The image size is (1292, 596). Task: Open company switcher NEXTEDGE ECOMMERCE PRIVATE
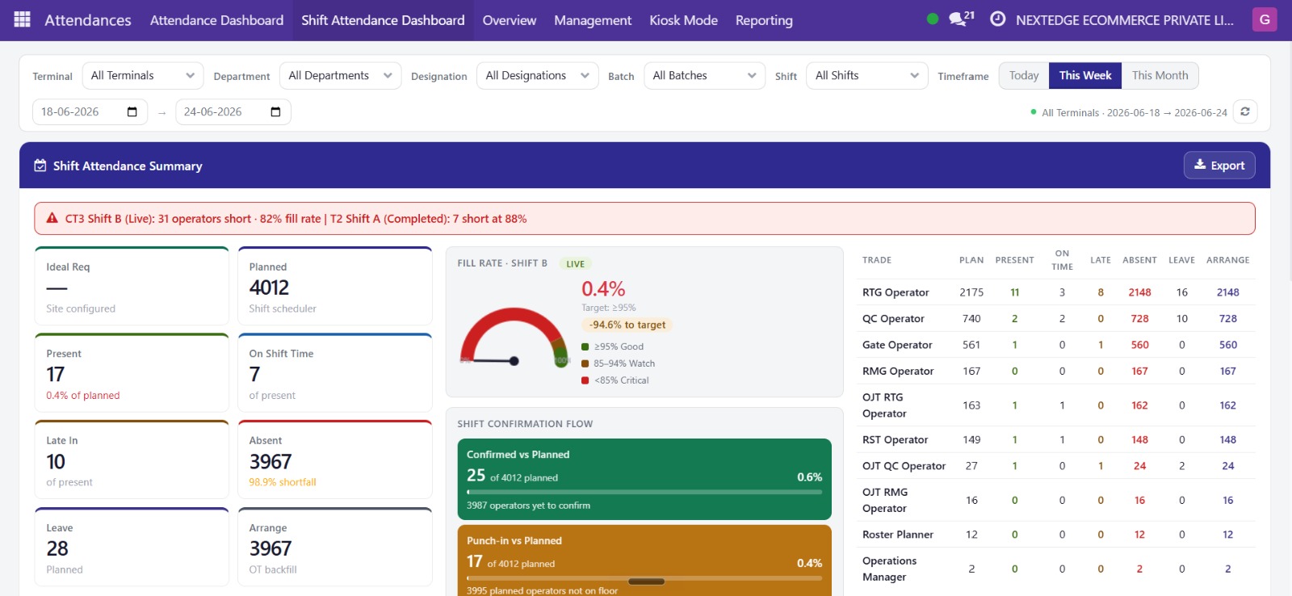click(1125, 20)
